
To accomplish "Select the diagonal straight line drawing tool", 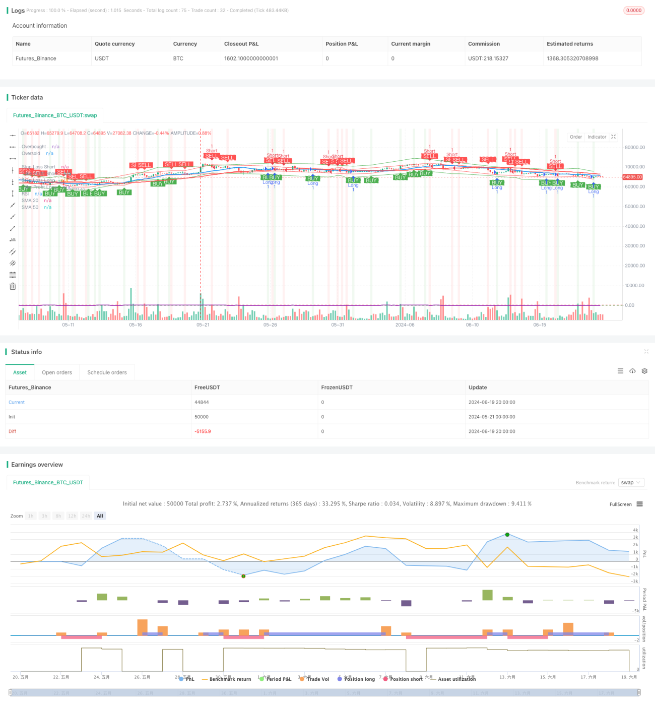I will [13, 205].
